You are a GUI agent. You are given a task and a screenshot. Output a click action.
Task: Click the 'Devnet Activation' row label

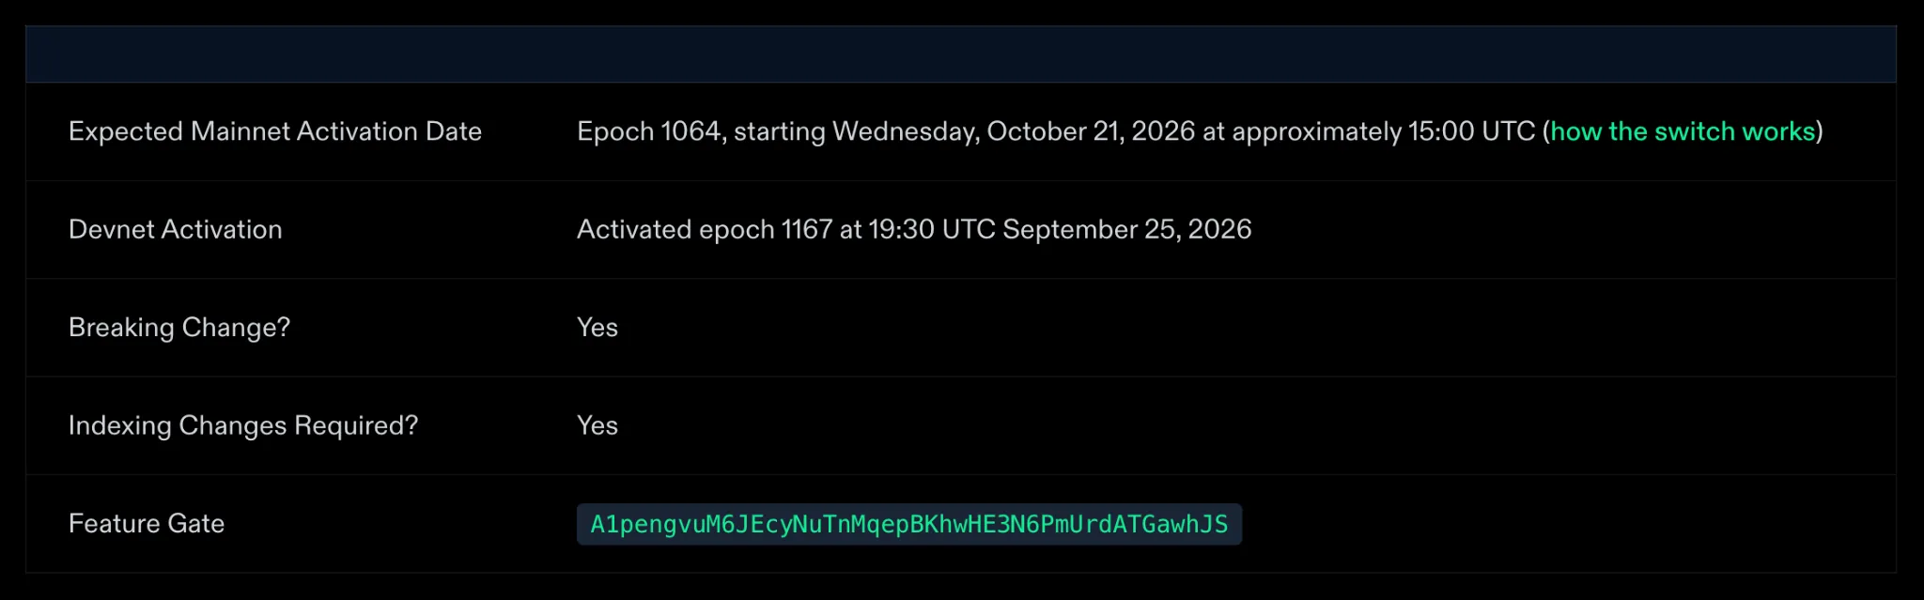(176, 229)
